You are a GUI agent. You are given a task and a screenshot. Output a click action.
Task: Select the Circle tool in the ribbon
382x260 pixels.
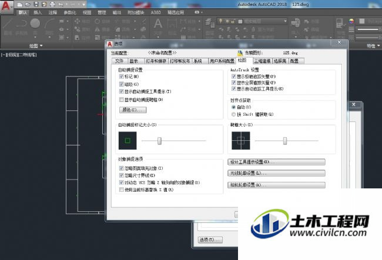35,23
